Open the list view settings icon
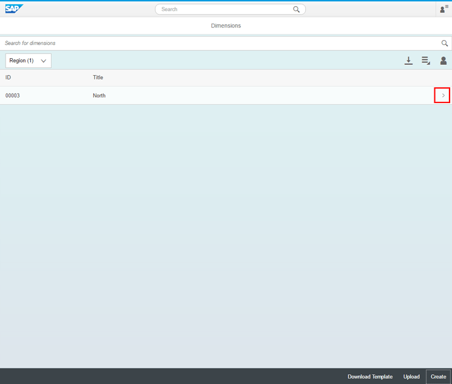 (426, 61)
